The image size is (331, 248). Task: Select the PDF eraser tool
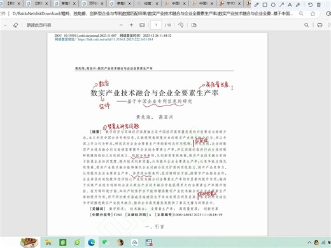[x=15, y=25]
